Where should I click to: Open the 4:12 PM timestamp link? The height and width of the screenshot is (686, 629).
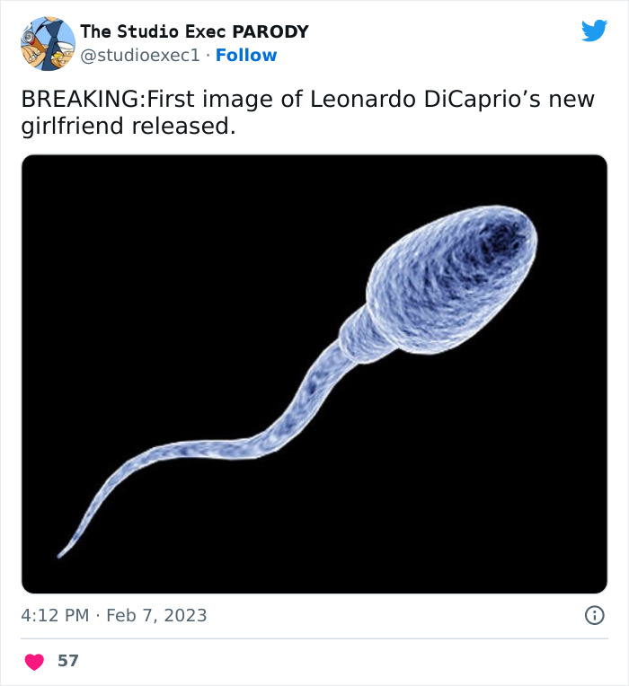click(x=55, y=616)
